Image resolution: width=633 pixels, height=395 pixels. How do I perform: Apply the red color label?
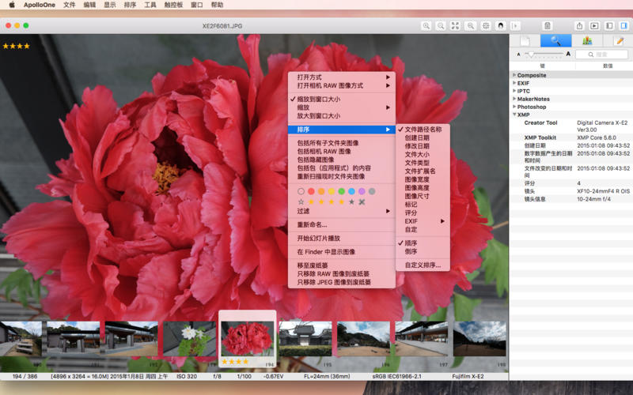click(311, 191)
